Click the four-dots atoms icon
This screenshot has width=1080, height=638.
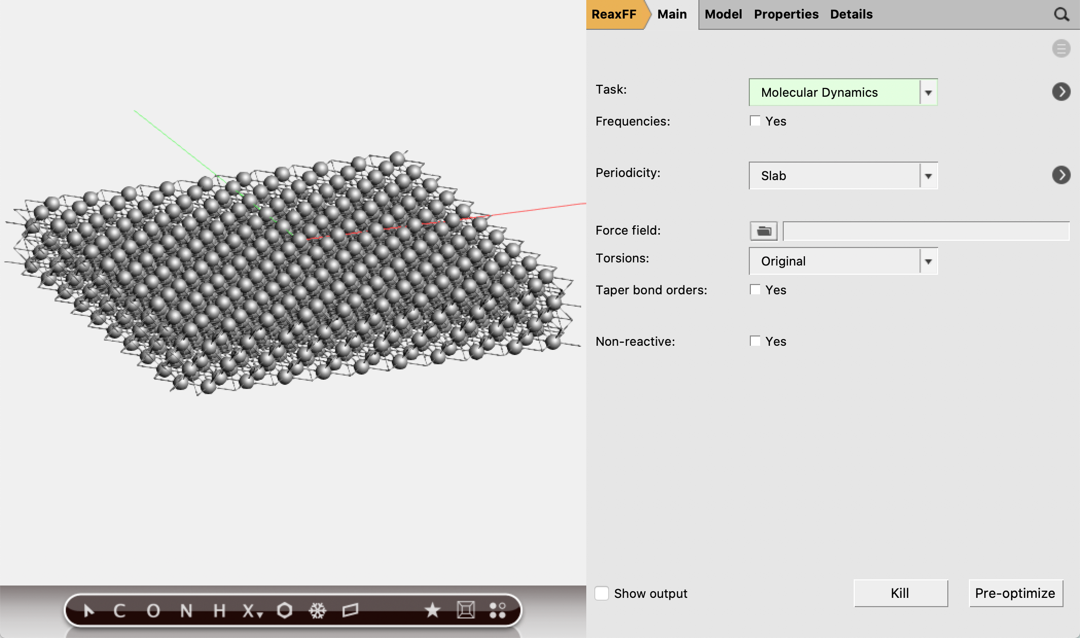coord(498,611)
